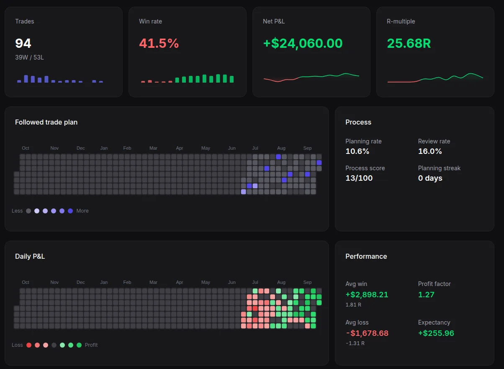This screenshot has width=504, height=369.
Task: Click the Performance panel heading
Action: (366, 256)
